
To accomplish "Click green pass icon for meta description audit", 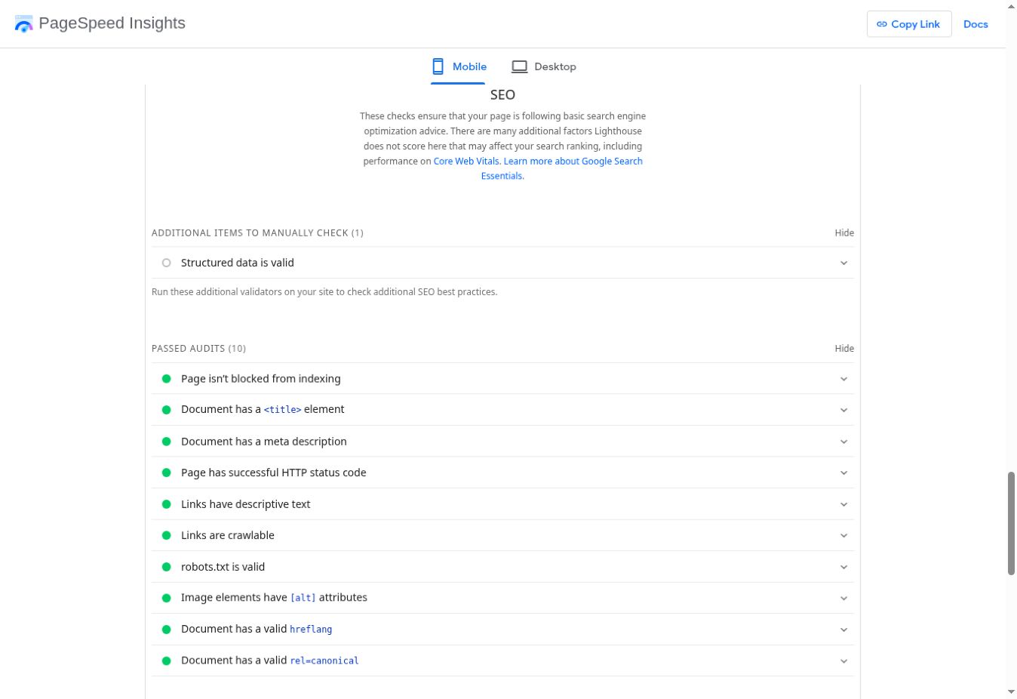I will [167, 442].
